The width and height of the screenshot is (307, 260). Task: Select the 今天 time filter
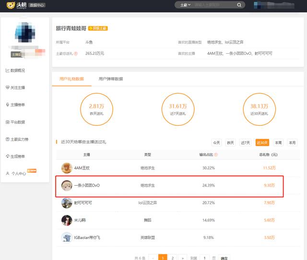(216, 142)
